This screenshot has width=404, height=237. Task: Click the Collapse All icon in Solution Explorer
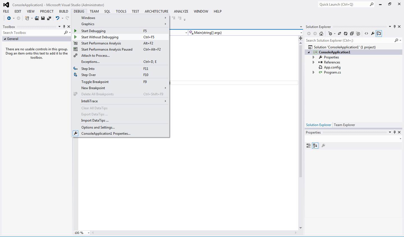click(x=352, y=34)
